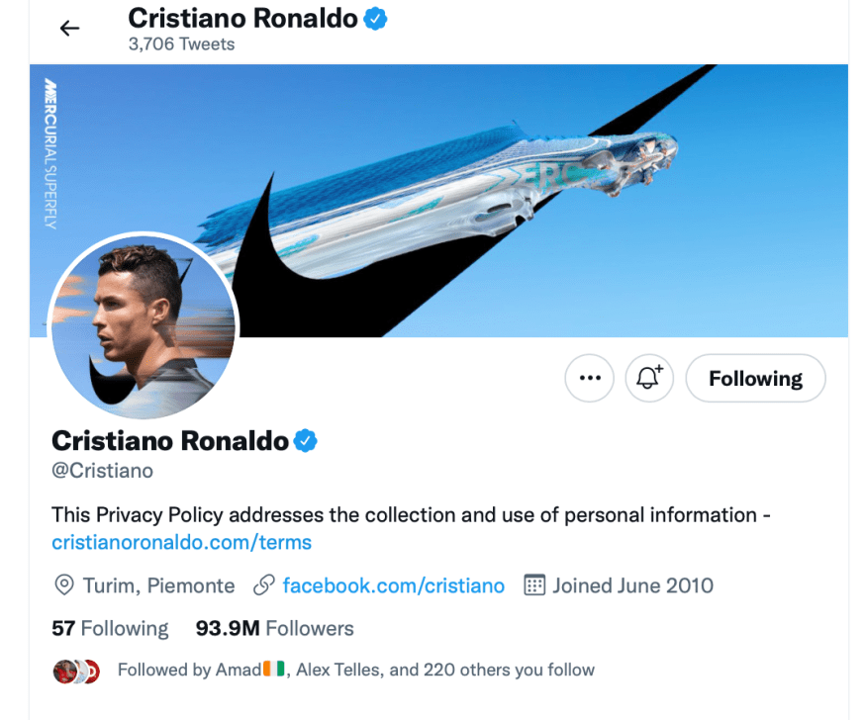
Task: Toggle the Following button
Action: point(755,379)
